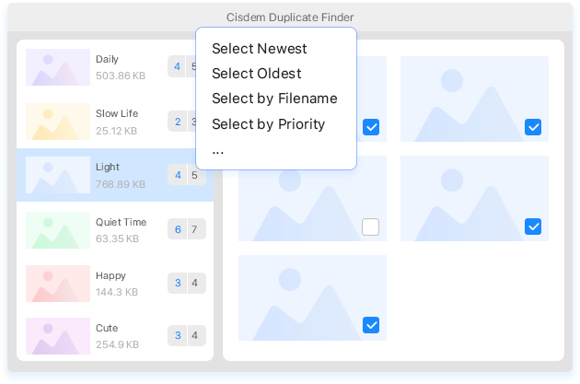Click the Cute album thumbnail icon
This screenshot has height=384, width=580.
[57, 336]
